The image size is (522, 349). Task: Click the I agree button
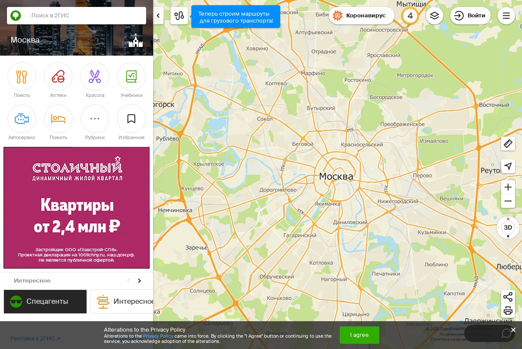click(359, 335)
